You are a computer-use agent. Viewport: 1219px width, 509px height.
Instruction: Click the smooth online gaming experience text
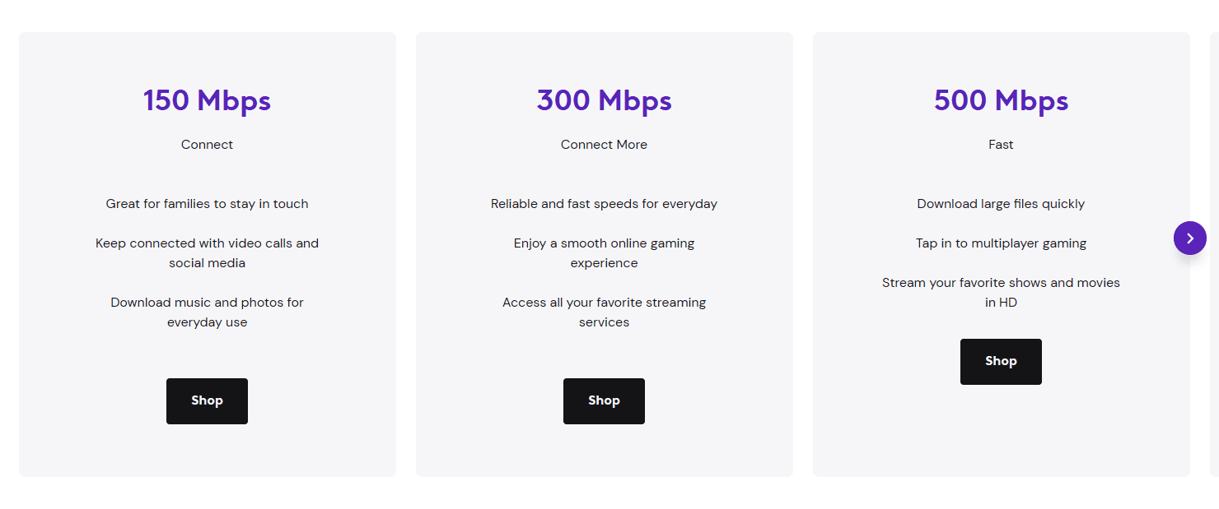[604, 253]
